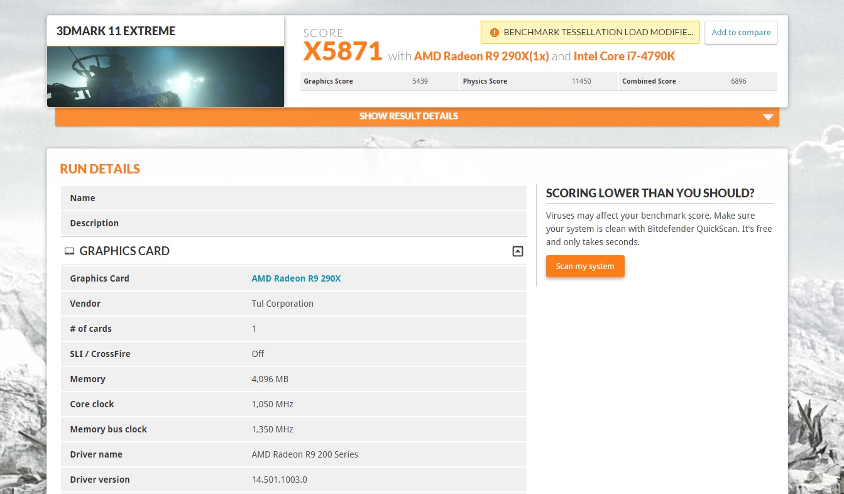Click the Name row in Run Details
Viewport: 844px width, 494px height.
293,198
